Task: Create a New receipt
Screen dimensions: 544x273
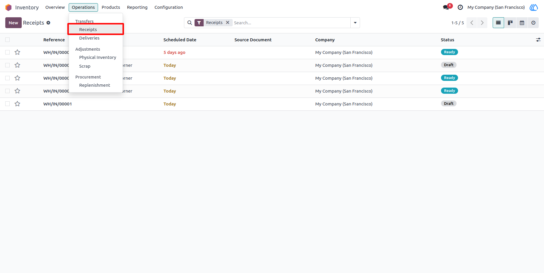Action: tap(13, 23)
